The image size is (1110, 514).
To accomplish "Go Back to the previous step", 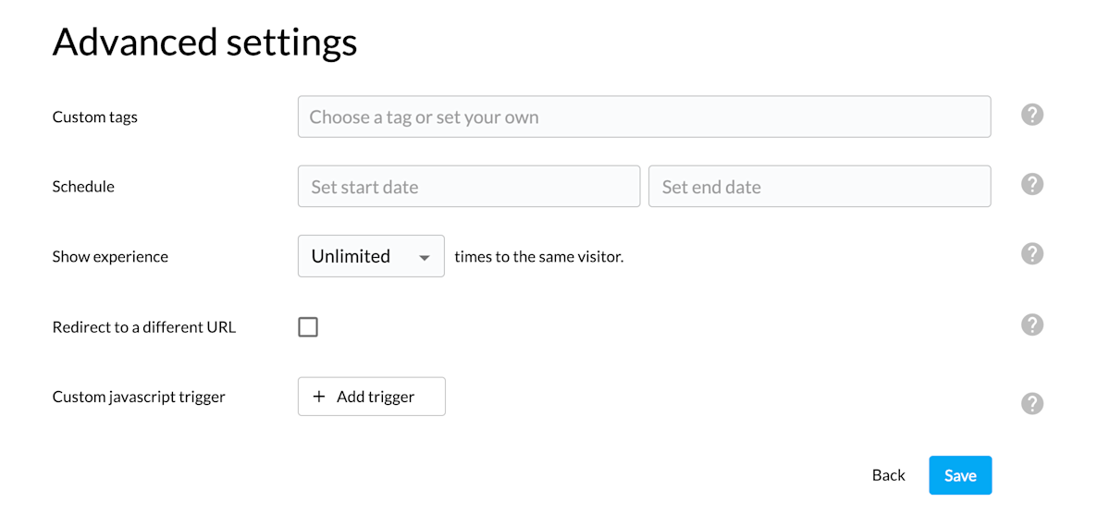I will point(888,475).
